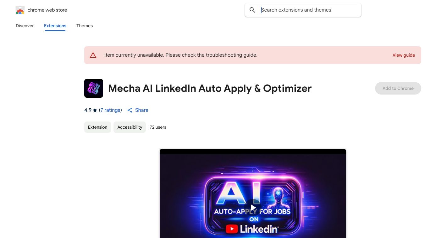The height and width of the screenshot is (238, 425).
Task: Click the chrome web store title text
Action: pyautogui.click(x=47, y=10)
